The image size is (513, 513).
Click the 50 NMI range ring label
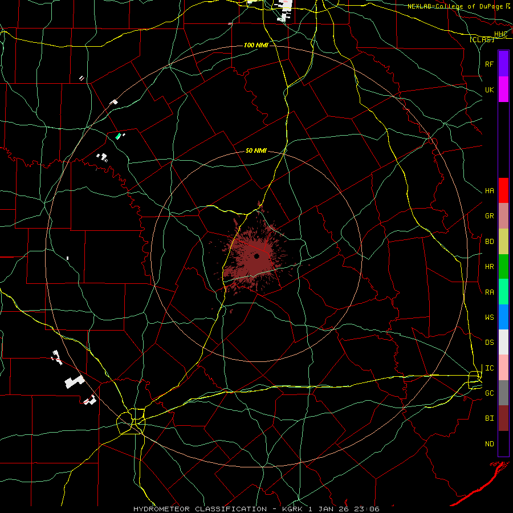click(256, 150)
